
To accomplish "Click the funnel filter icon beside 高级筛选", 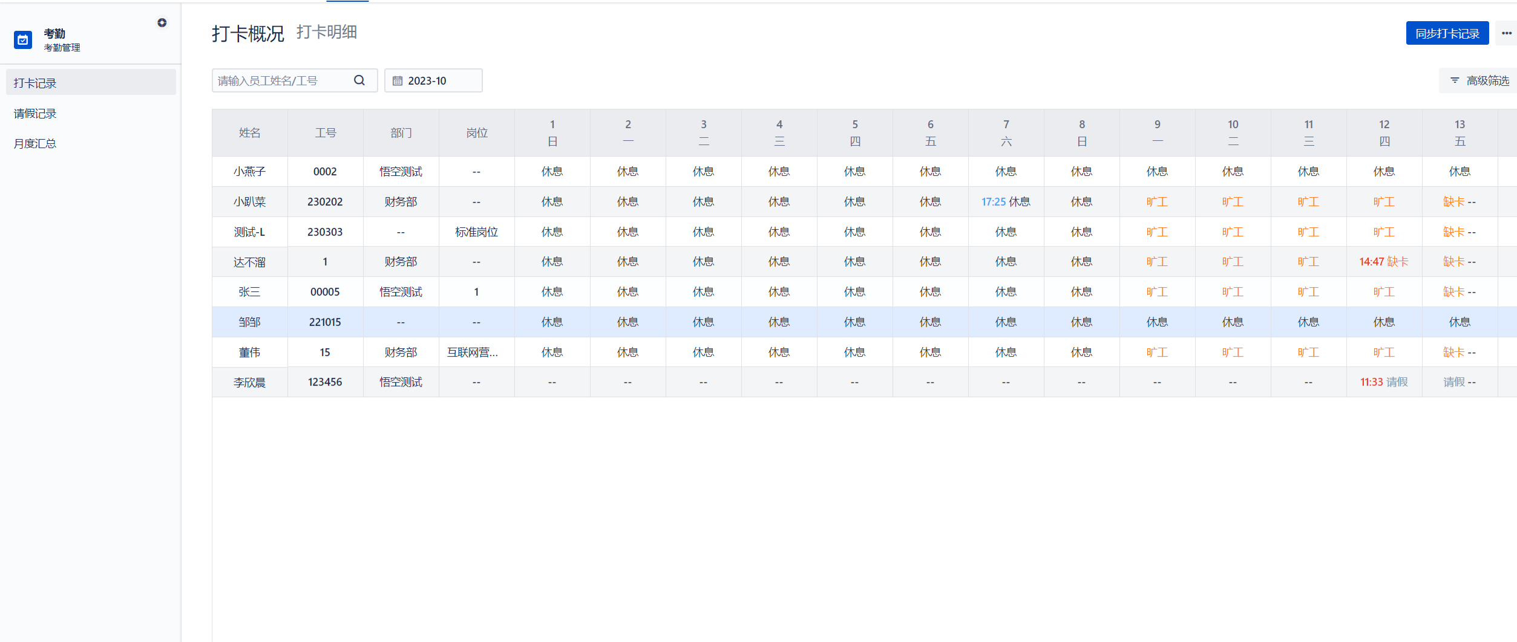I will click(1455, 80).
